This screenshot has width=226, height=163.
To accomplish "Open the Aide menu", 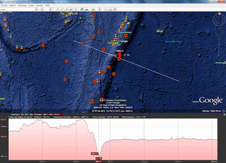I will [x=47, y=5].
